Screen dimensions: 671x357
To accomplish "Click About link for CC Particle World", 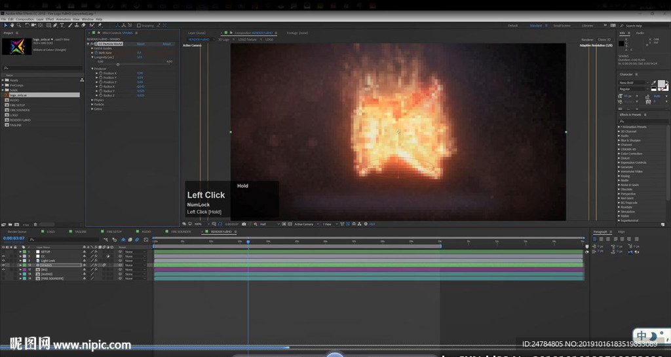I will pos(166,44).
